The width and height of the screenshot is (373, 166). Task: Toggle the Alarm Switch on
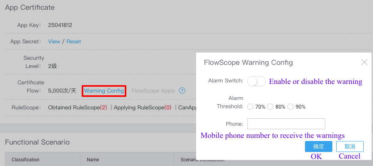pos(256,81)
